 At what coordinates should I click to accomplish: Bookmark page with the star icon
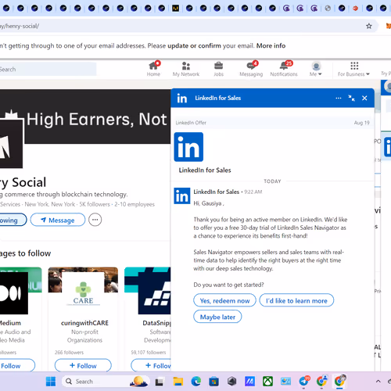point(369,26)
